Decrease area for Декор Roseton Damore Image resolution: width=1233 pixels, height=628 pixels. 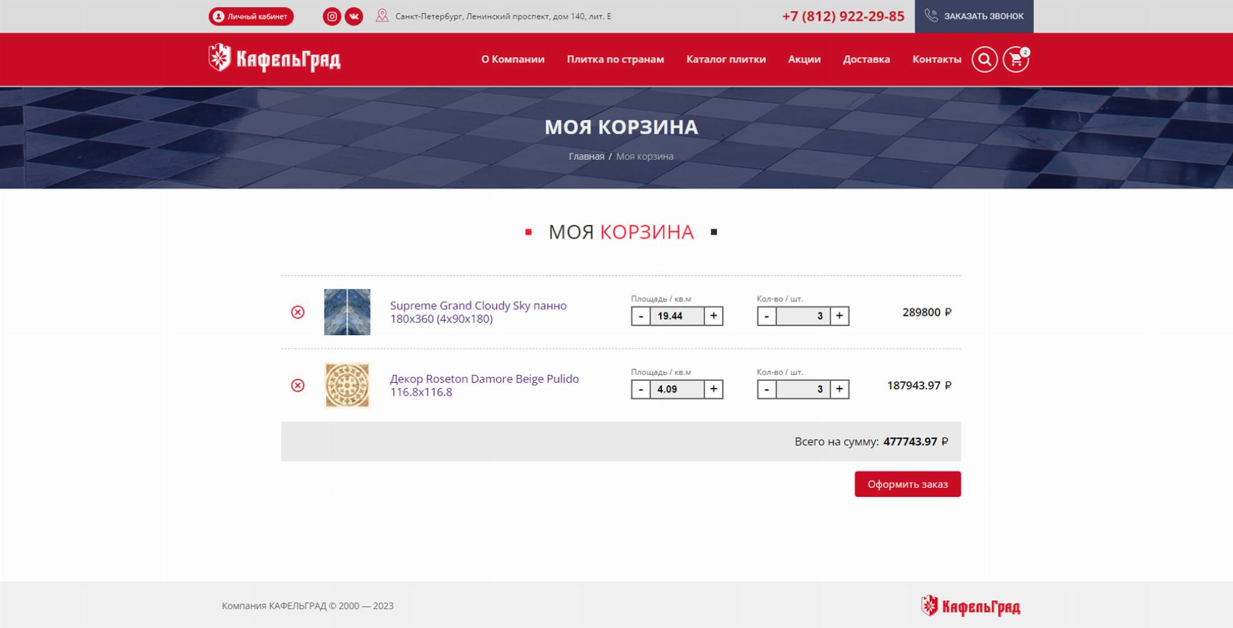[x=640, y=389]
